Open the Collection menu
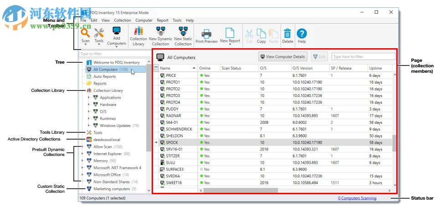 click(x=123, y=20)
